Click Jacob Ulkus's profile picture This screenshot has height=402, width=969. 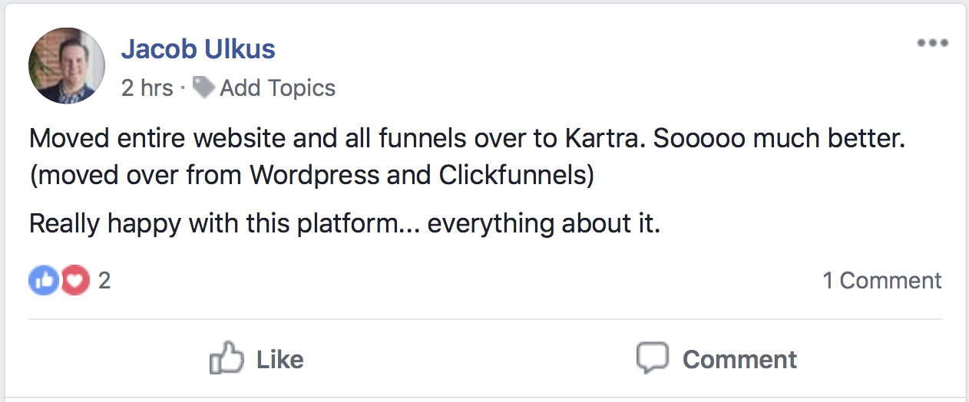(x=67, y=66)
